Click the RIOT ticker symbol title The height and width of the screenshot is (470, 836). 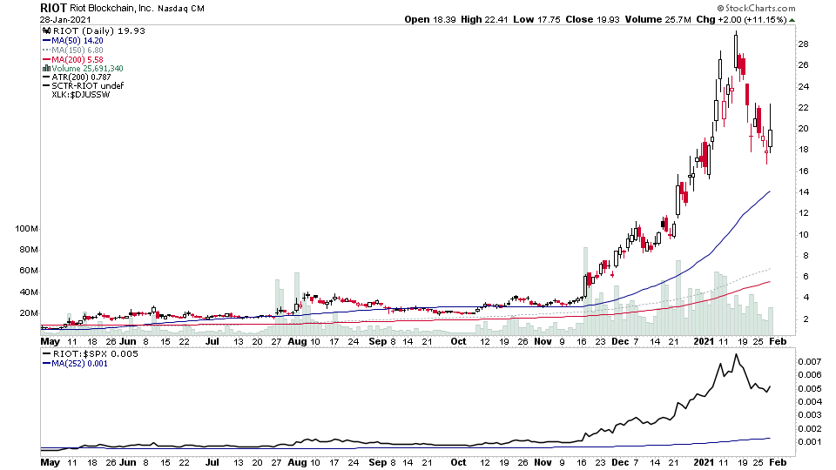pyautogui.click(x=53, y=8)
